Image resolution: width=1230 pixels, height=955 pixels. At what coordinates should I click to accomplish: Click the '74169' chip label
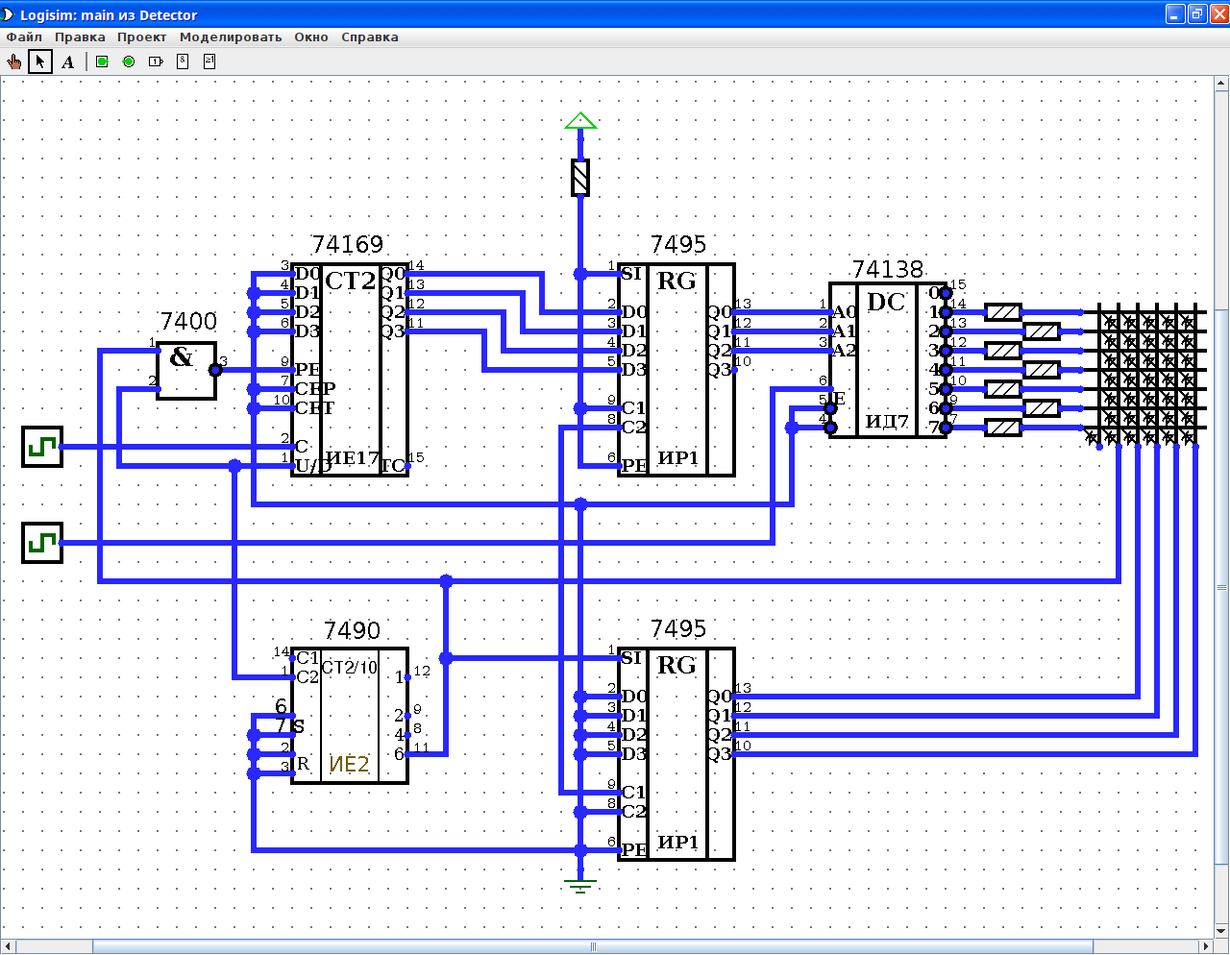pyautogui.click(x=348, y=244)
